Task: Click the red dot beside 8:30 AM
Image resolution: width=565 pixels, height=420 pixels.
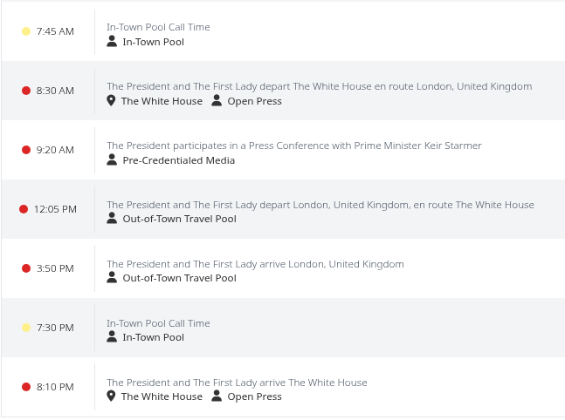Action: [26, 91]
